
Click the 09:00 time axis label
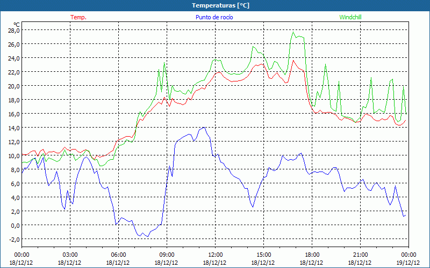(x=167, y=255)
